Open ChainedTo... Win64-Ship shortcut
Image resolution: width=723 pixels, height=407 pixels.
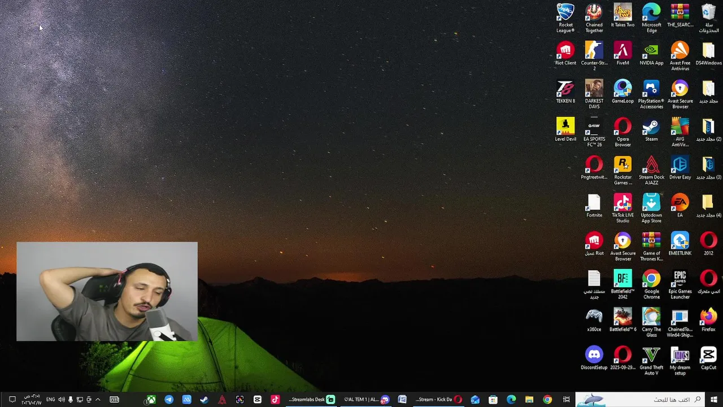click(x=680, y=322)
